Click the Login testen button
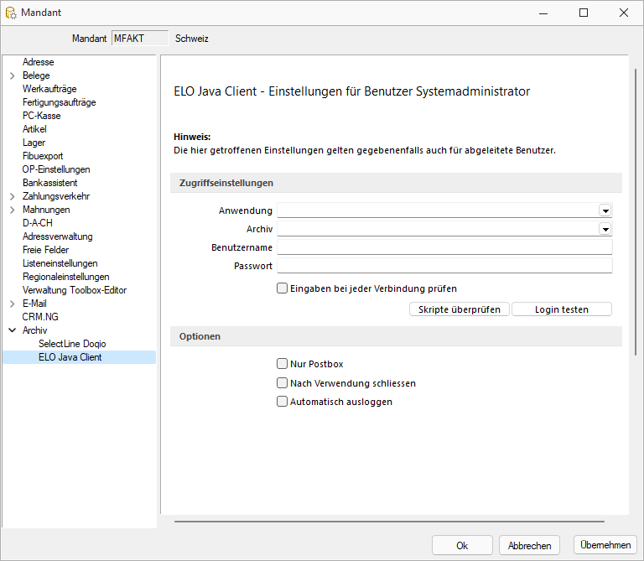644x561 pixels. [562, 309]
